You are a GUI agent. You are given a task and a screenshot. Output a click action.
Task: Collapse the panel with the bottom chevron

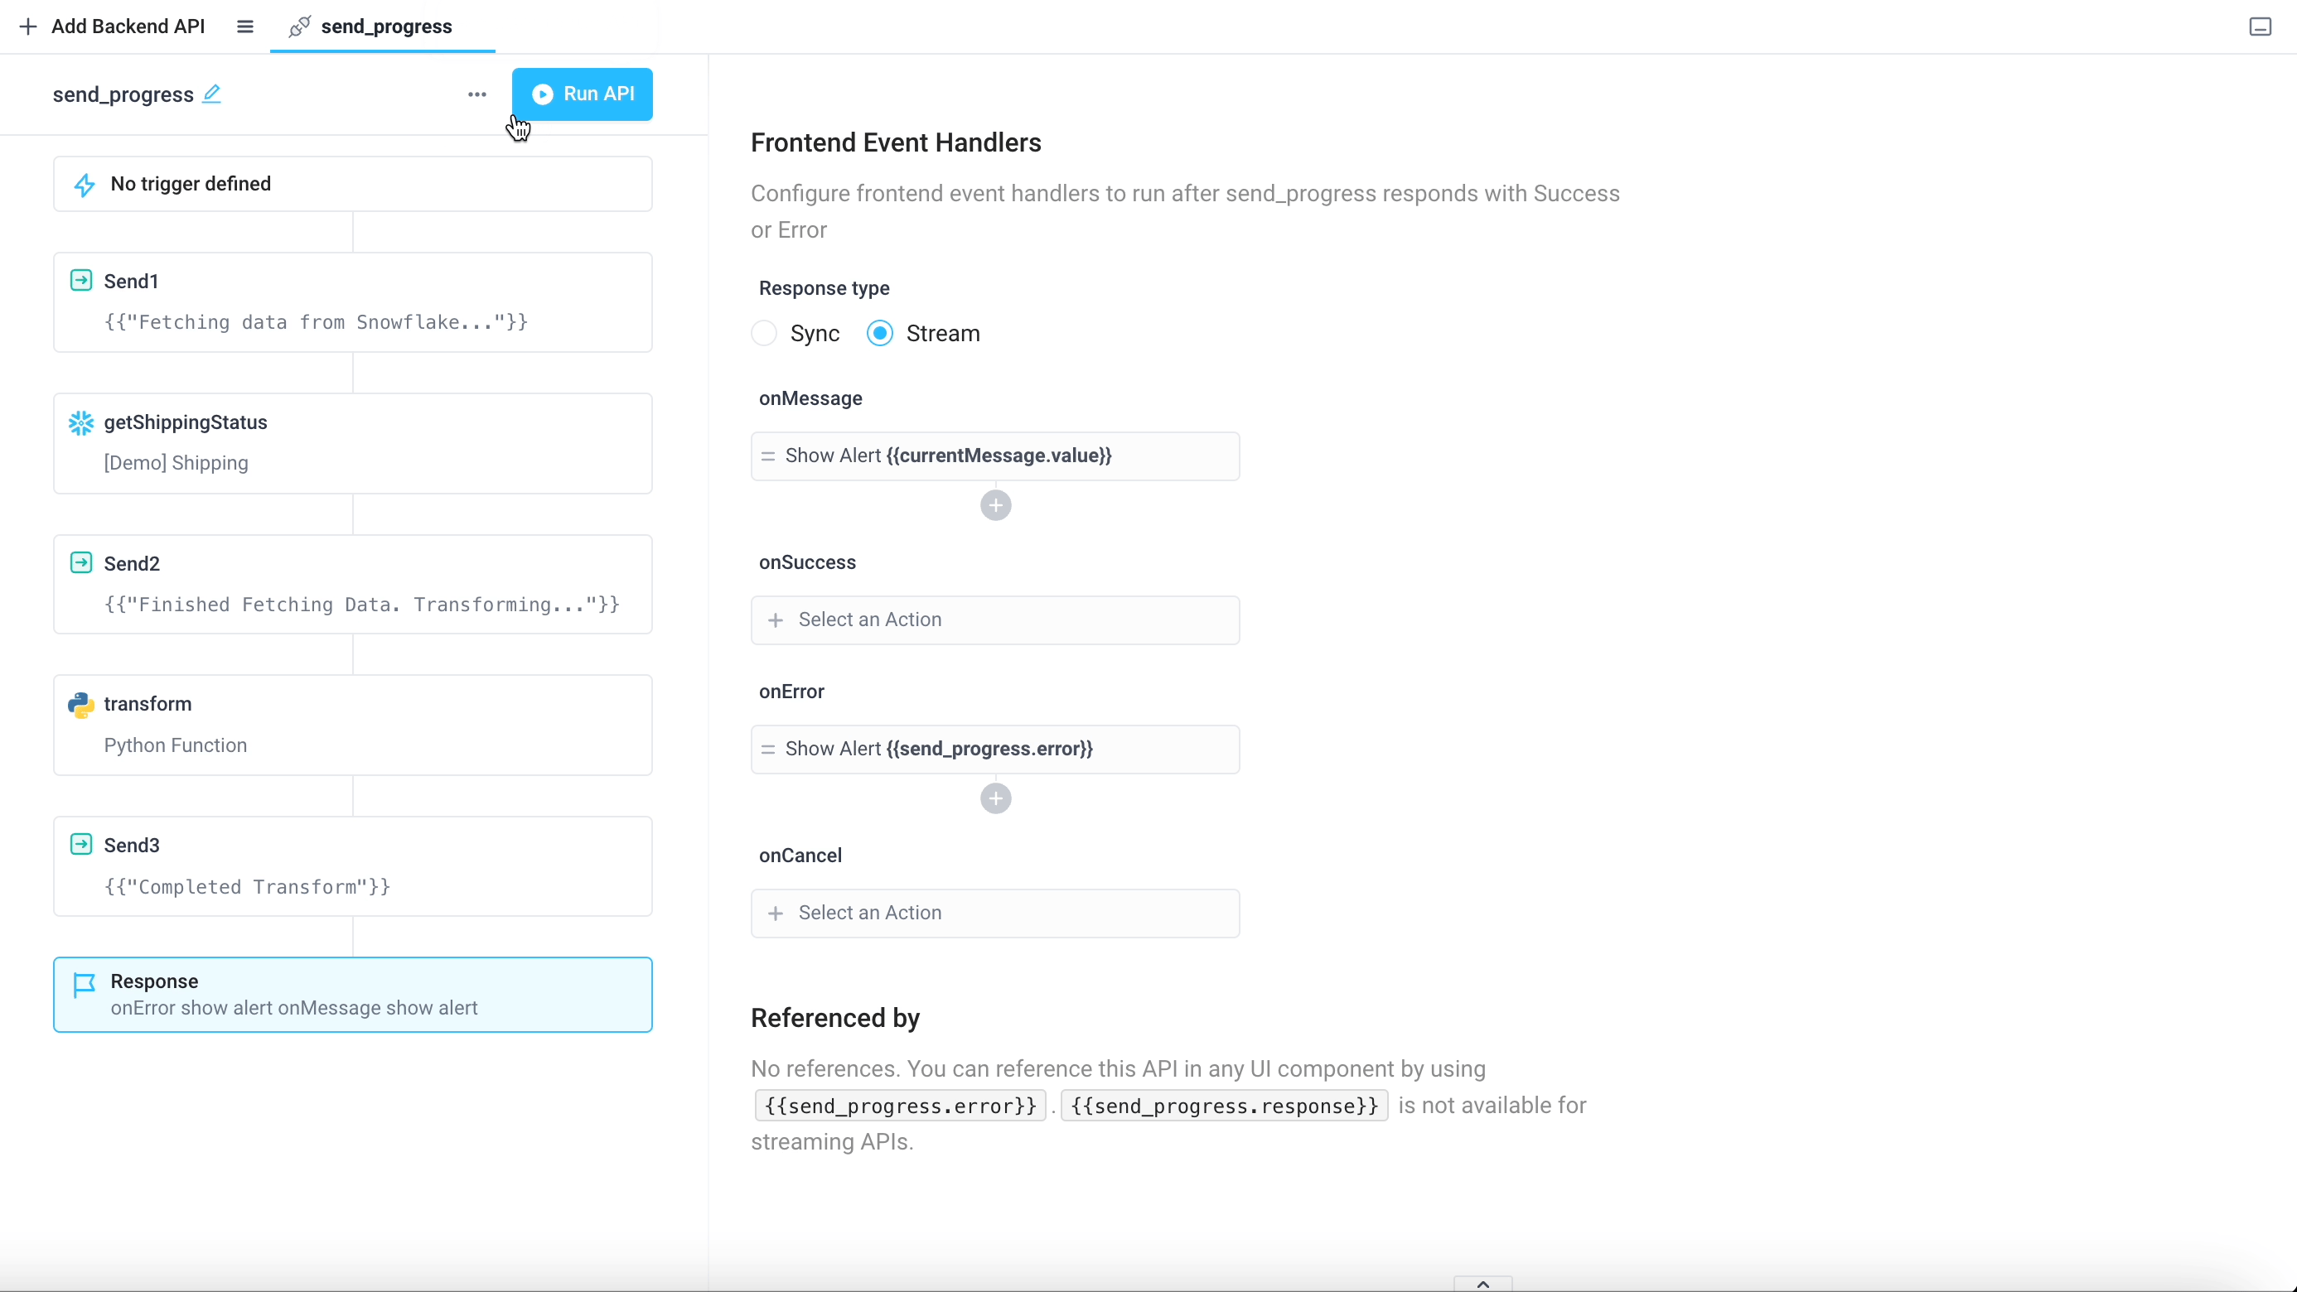pos(1483,1283)
